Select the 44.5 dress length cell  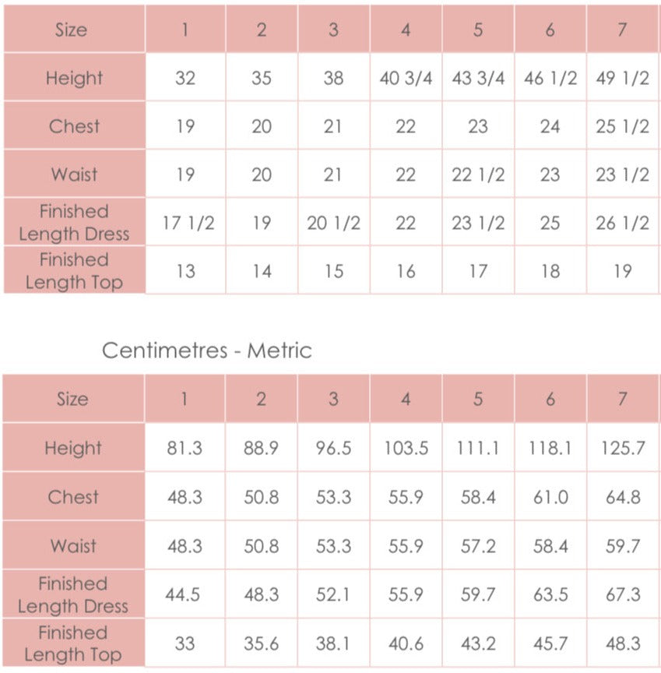tap(185, 594)
